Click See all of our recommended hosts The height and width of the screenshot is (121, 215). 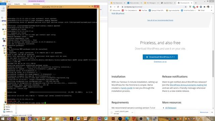point(160,20)
